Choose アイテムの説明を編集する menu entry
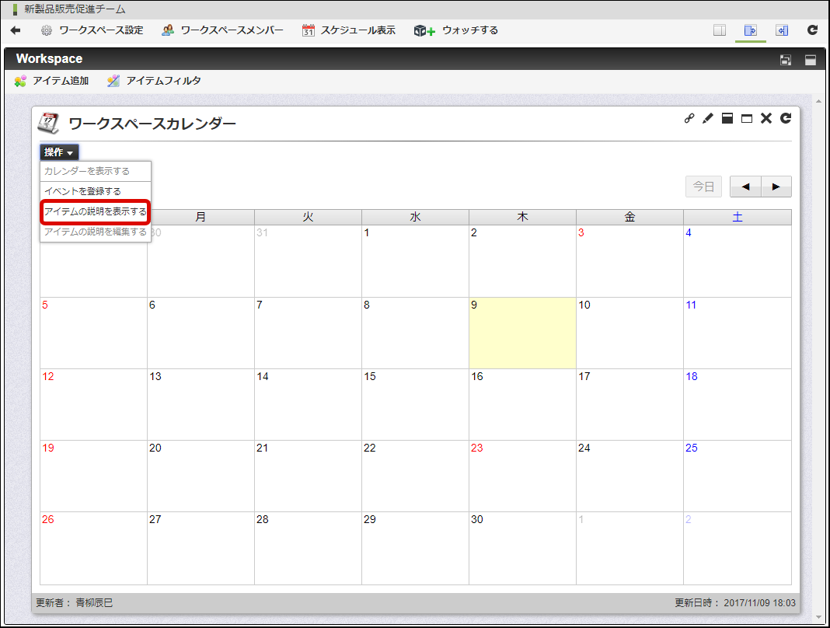830x628 pixels. (x=96, y=232)
